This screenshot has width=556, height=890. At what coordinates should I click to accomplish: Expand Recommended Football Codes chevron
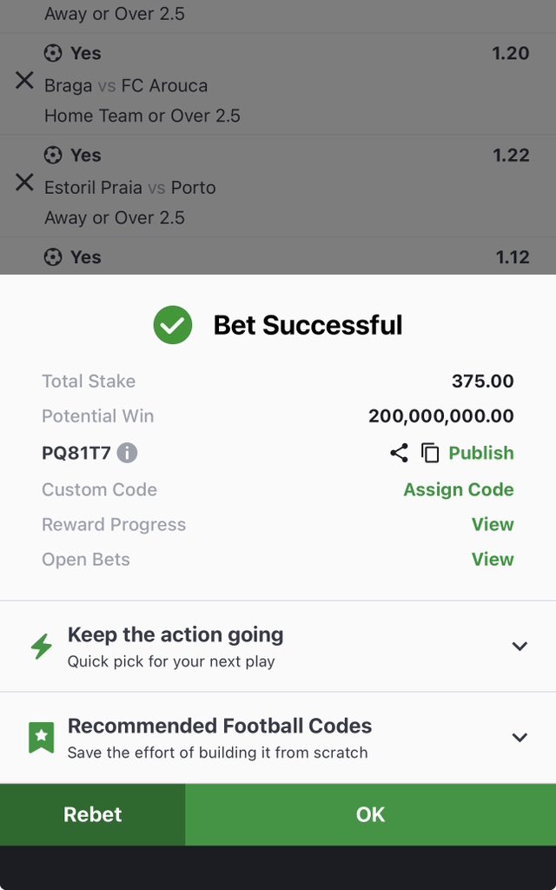520,737
